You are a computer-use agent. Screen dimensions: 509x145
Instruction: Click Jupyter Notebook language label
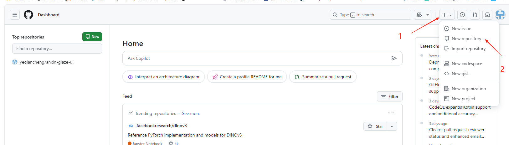pyautogui.click(x=147, y=143)
